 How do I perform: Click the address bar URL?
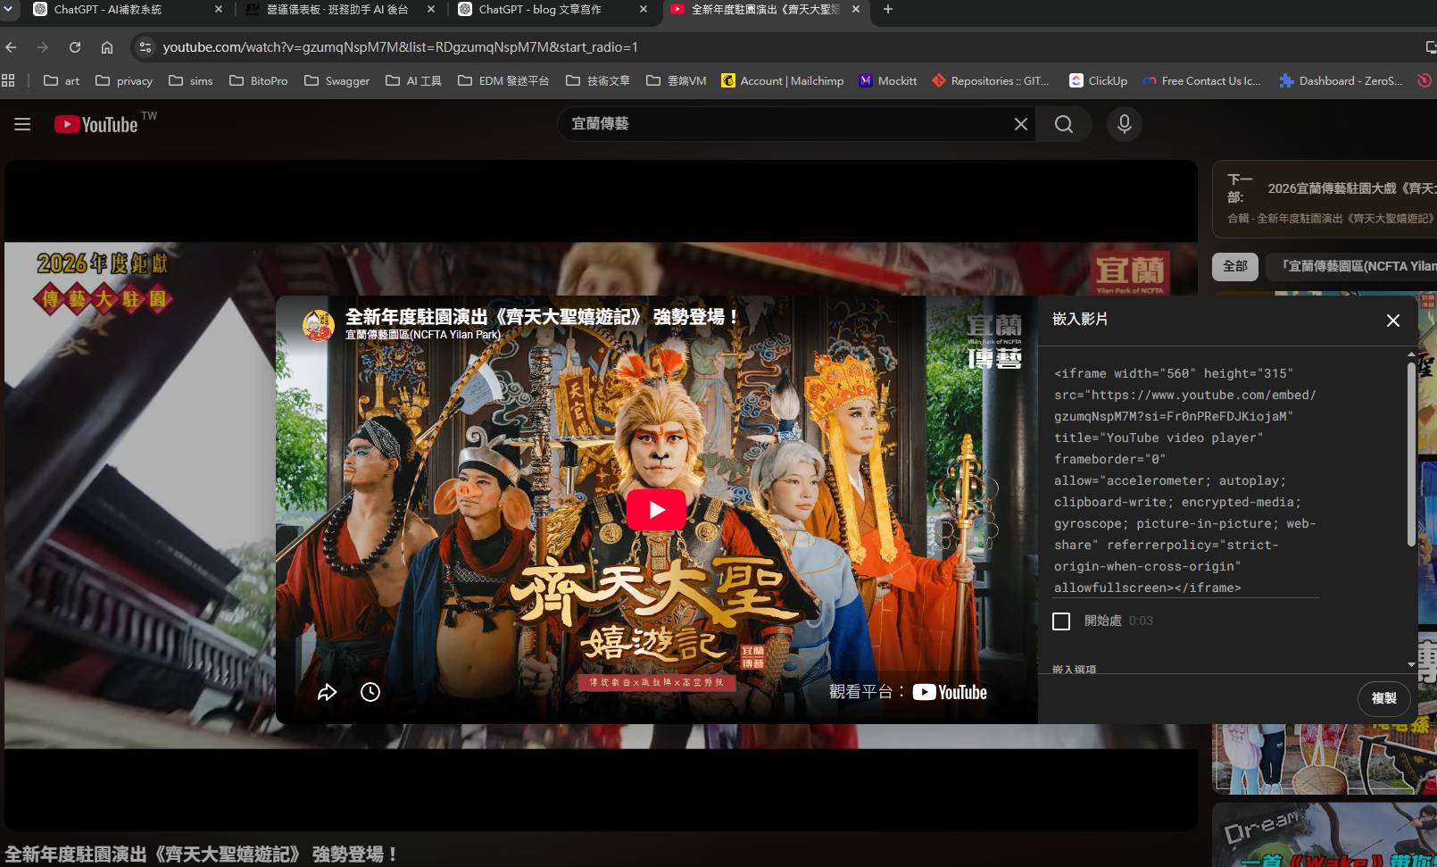[400, 47]
